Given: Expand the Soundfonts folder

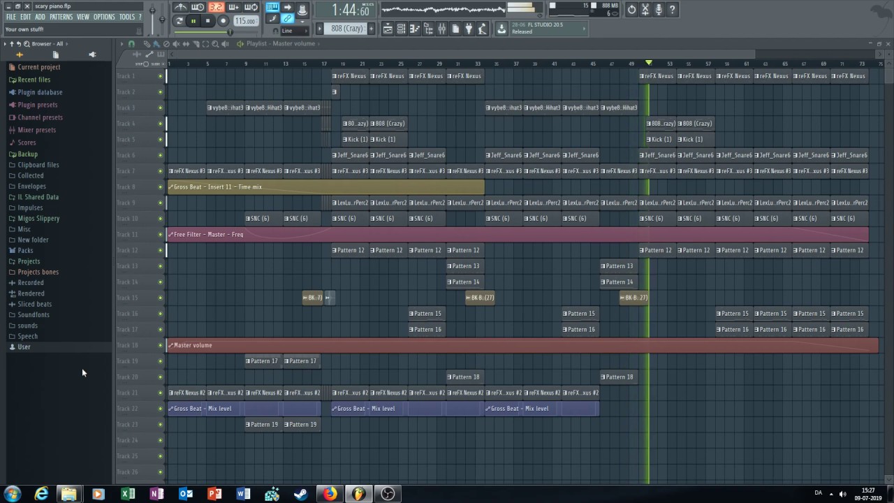Looking at the screenshot, I should [29, 315].
